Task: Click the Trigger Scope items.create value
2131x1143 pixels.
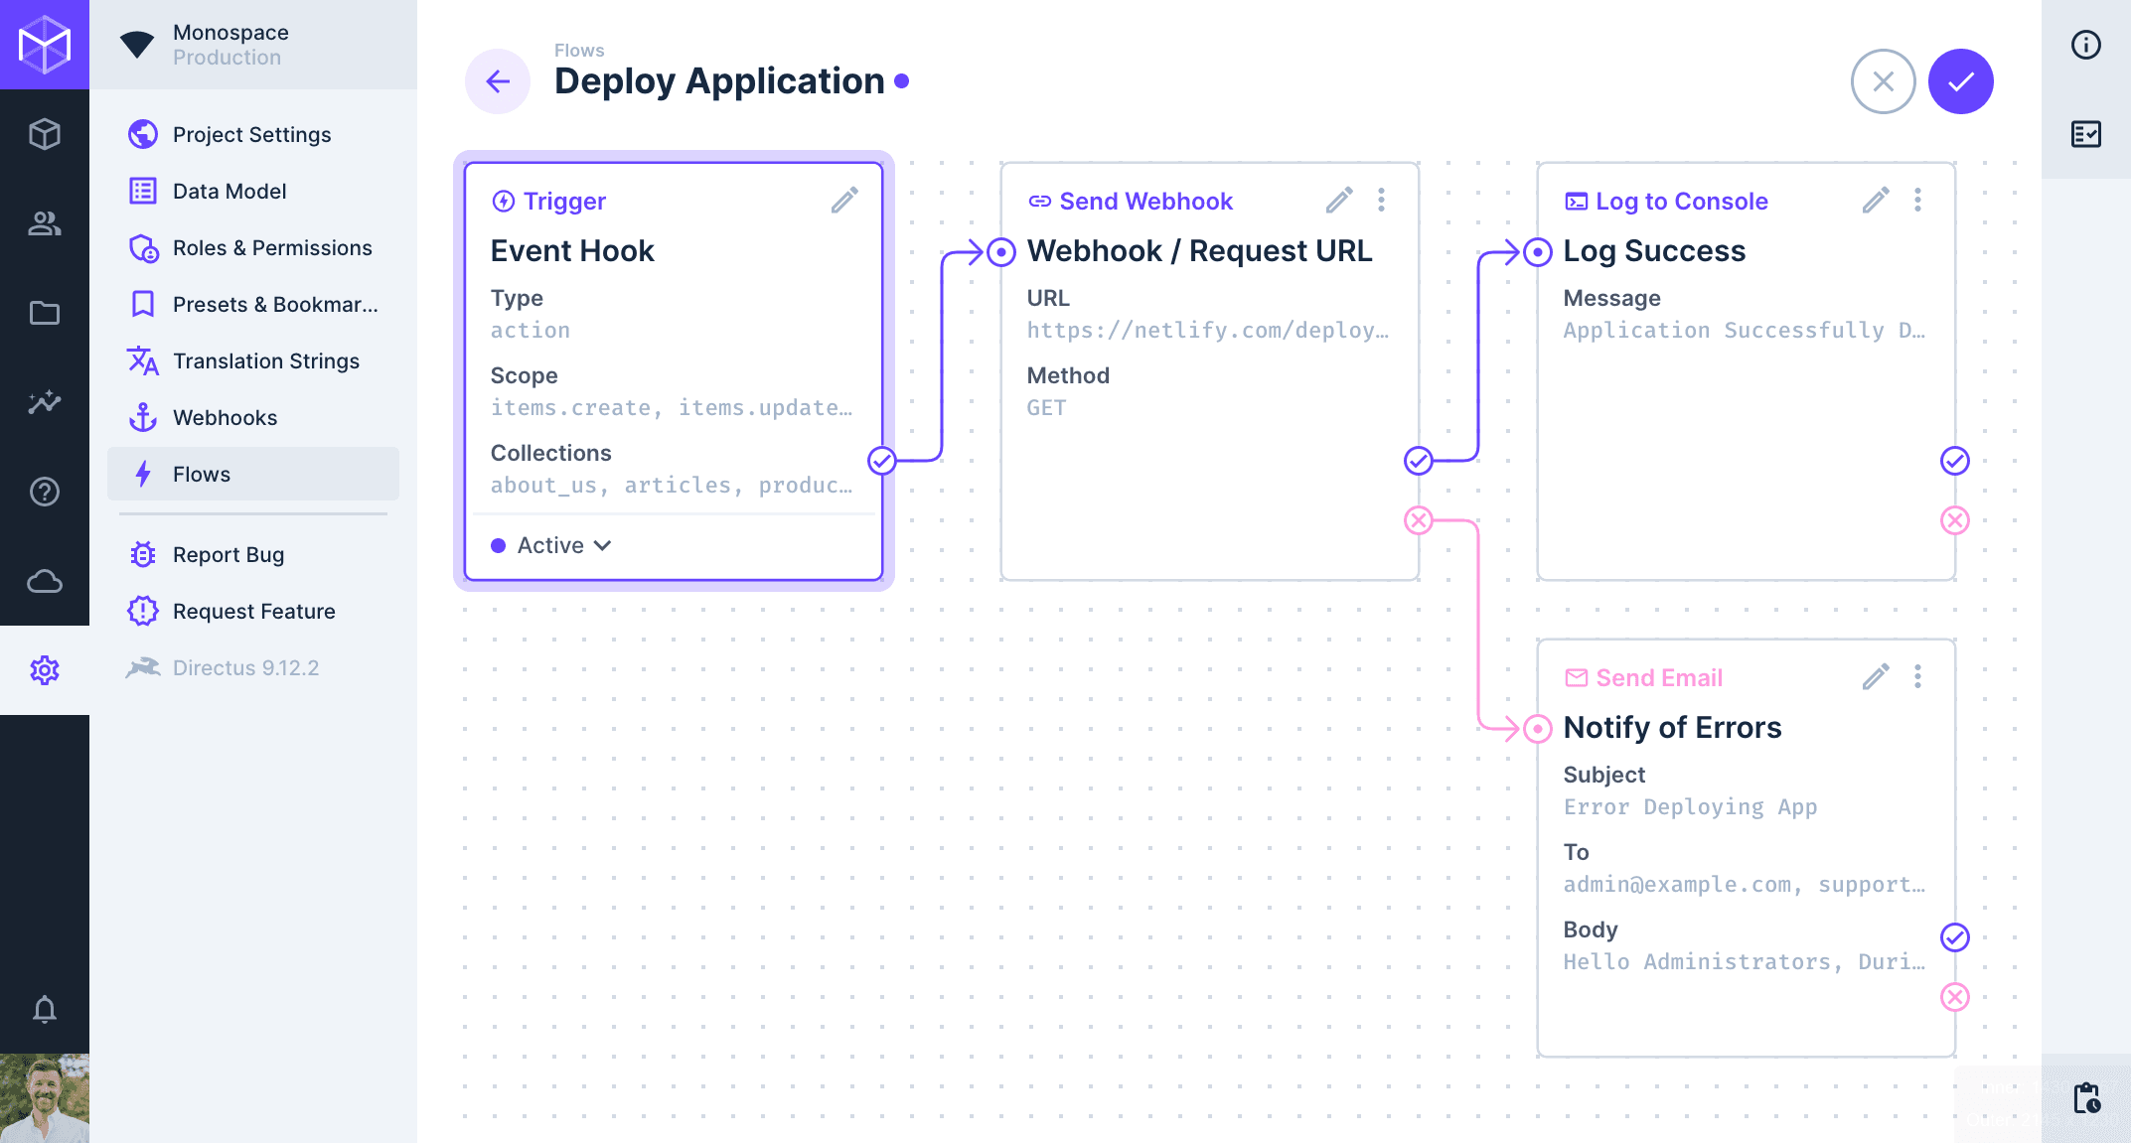Action: click(x=672, y=407)
